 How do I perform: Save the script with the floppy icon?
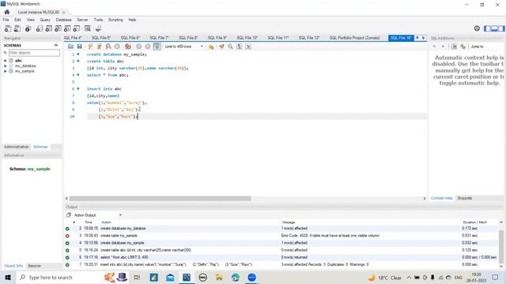(x=79, y=47)
